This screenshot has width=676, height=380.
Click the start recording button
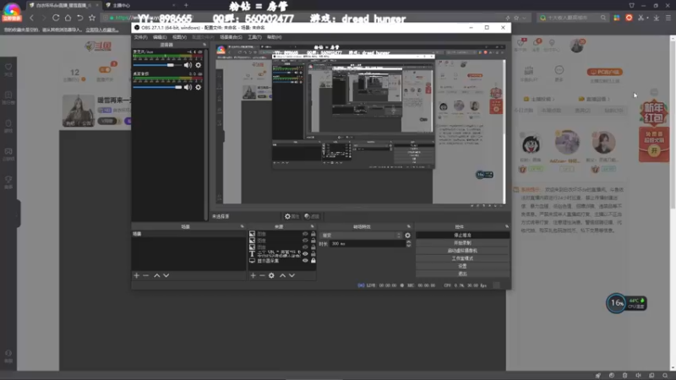462,243
